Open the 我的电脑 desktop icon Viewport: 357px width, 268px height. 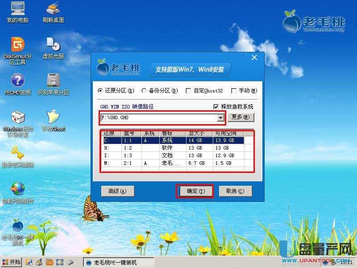pos(17,9)
